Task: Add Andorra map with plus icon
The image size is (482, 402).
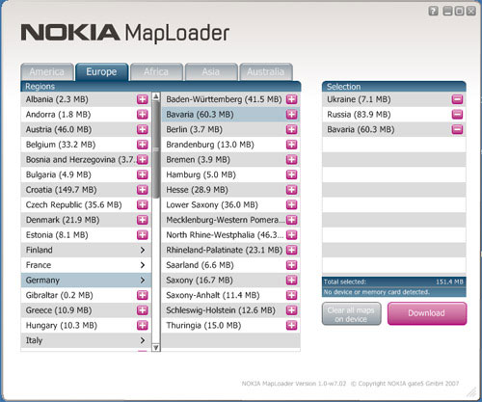Action: (x=143, y=115)
